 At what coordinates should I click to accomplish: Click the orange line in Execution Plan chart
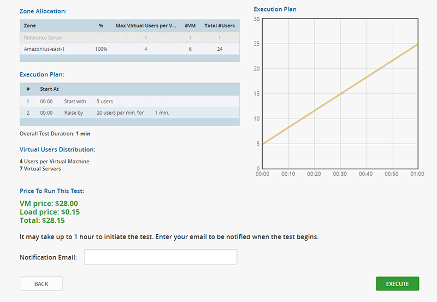(340, 94)
